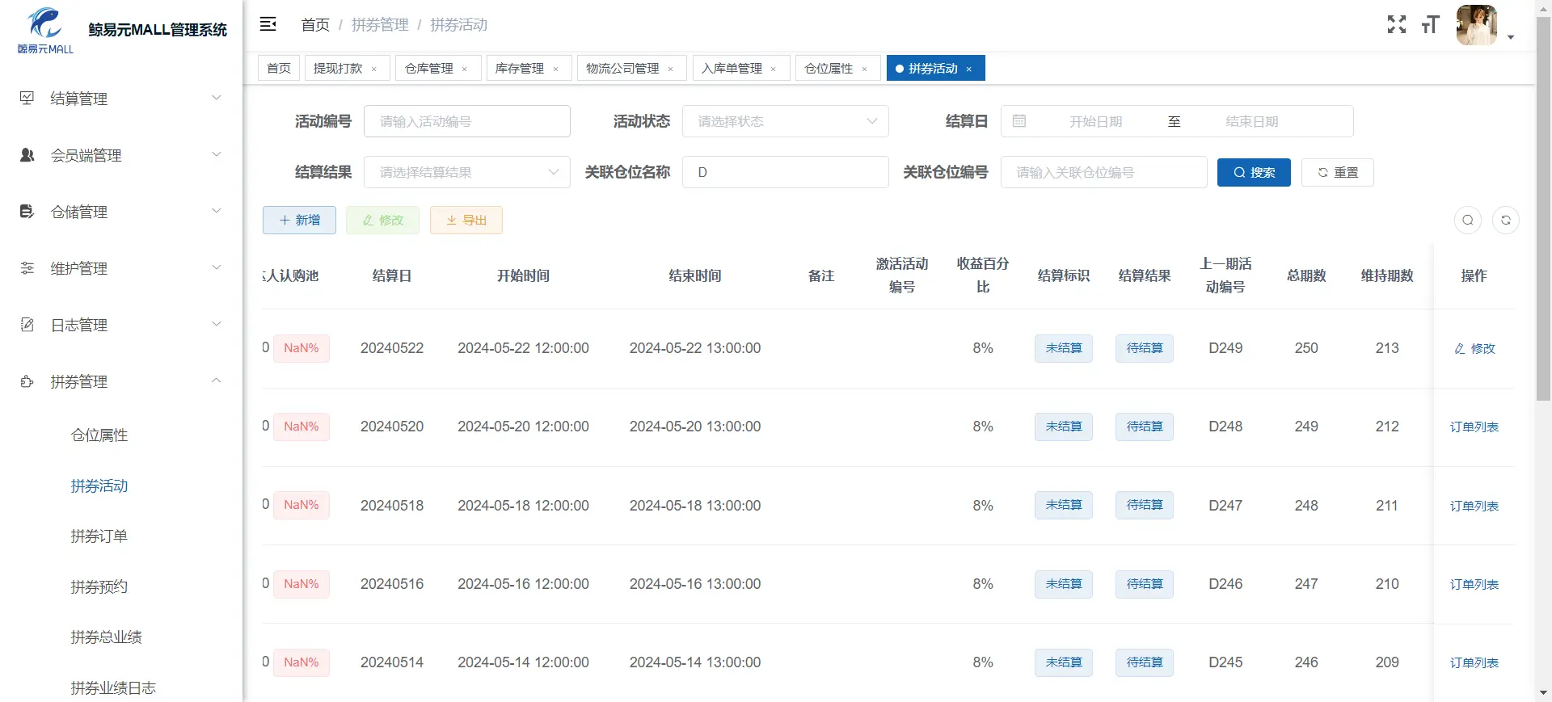Open the avatar dropdown arrow
The height and width of the screenshot is (702, 1552).
(x=1510, y=37)
